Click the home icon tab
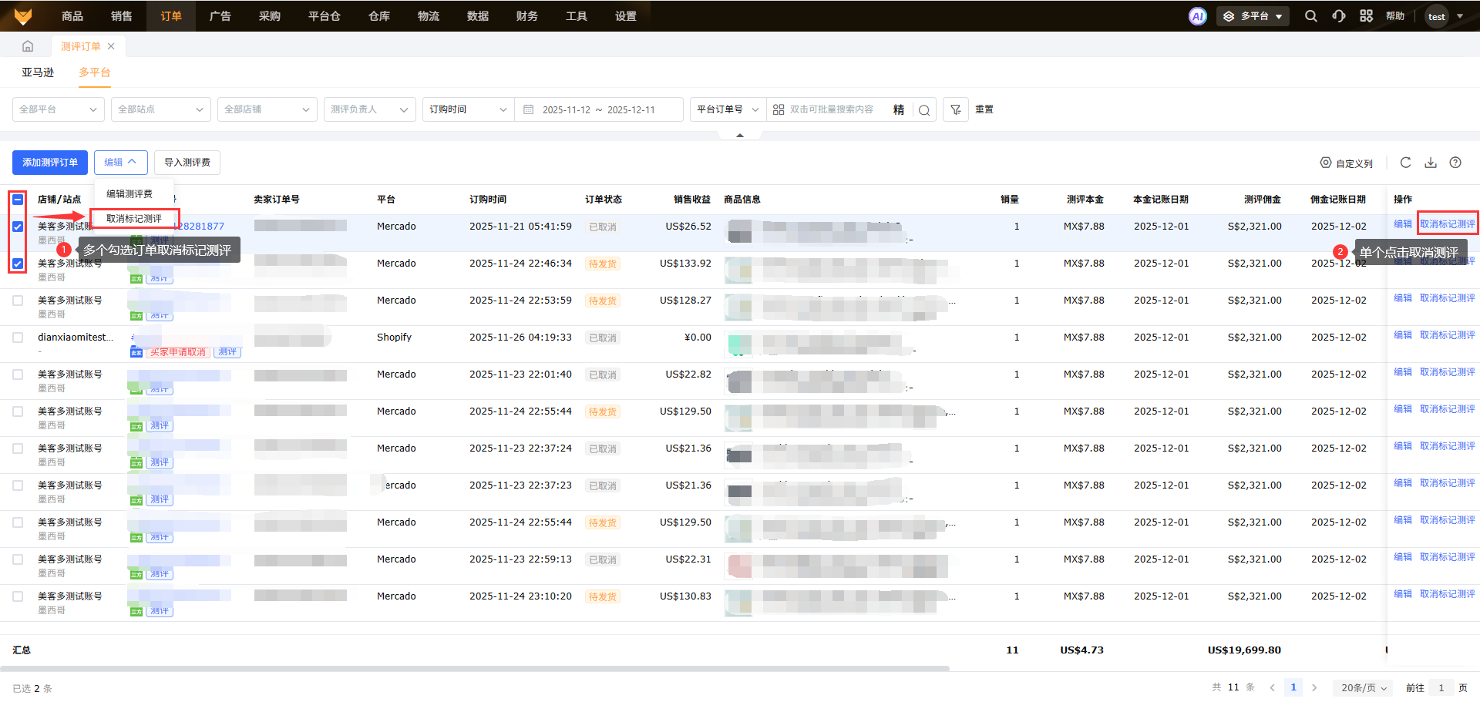1480x702 pixels. (x=28, y=46)
